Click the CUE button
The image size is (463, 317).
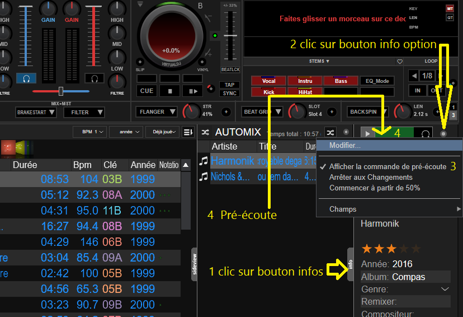tap(147, 91)
